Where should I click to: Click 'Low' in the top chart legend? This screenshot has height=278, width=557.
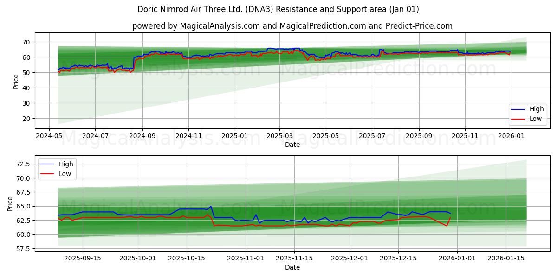tap(536, 119)
